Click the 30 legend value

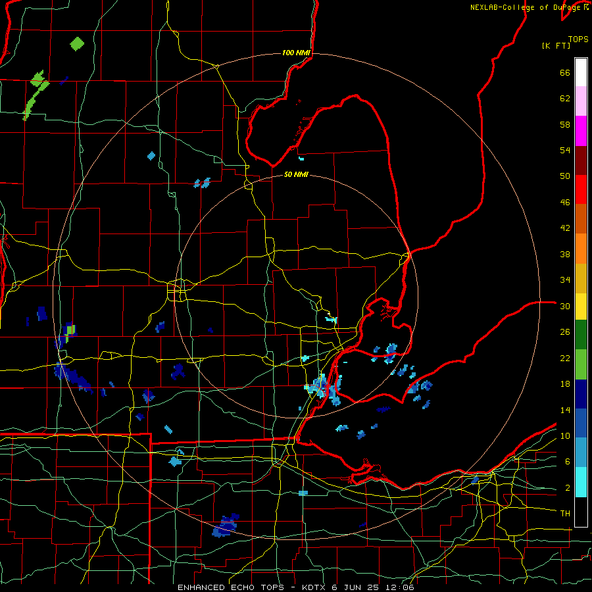pos(565,306)
